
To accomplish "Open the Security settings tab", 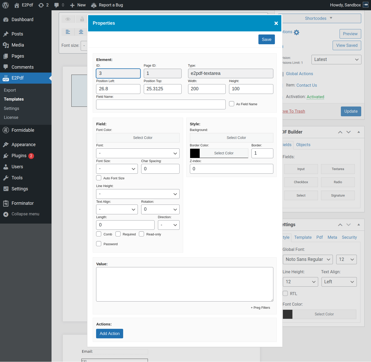I will [x=349, y=237].
